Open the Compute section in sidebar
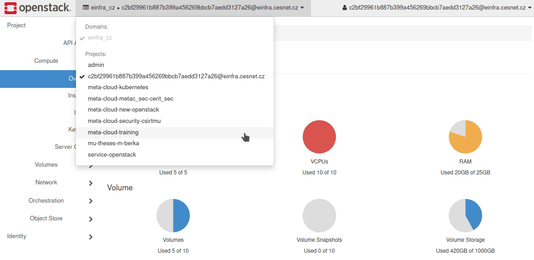The image size is (534, 260). (x=46, y=61)
